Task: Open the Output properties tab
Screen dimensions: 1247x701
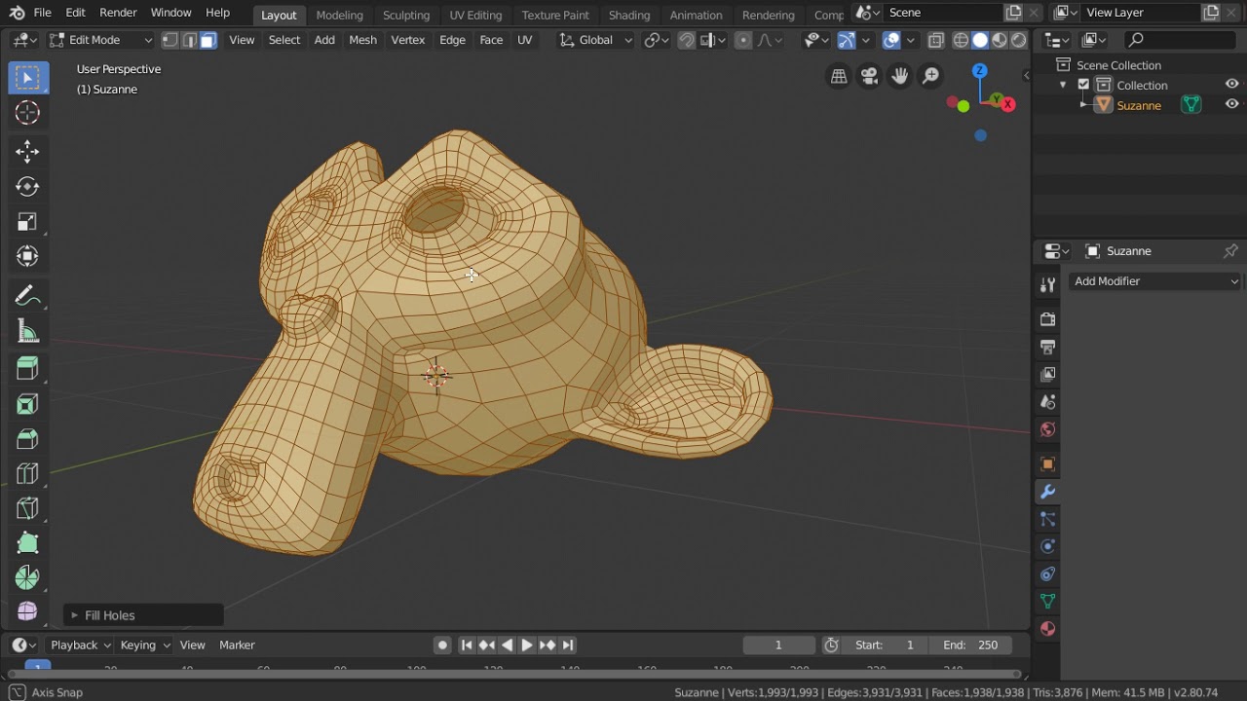Action: (x=1048, y=347)
